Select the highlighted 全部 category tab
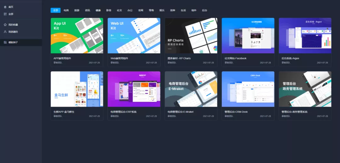The width and height of the screenshot is (340, 163). click(55, 11)
